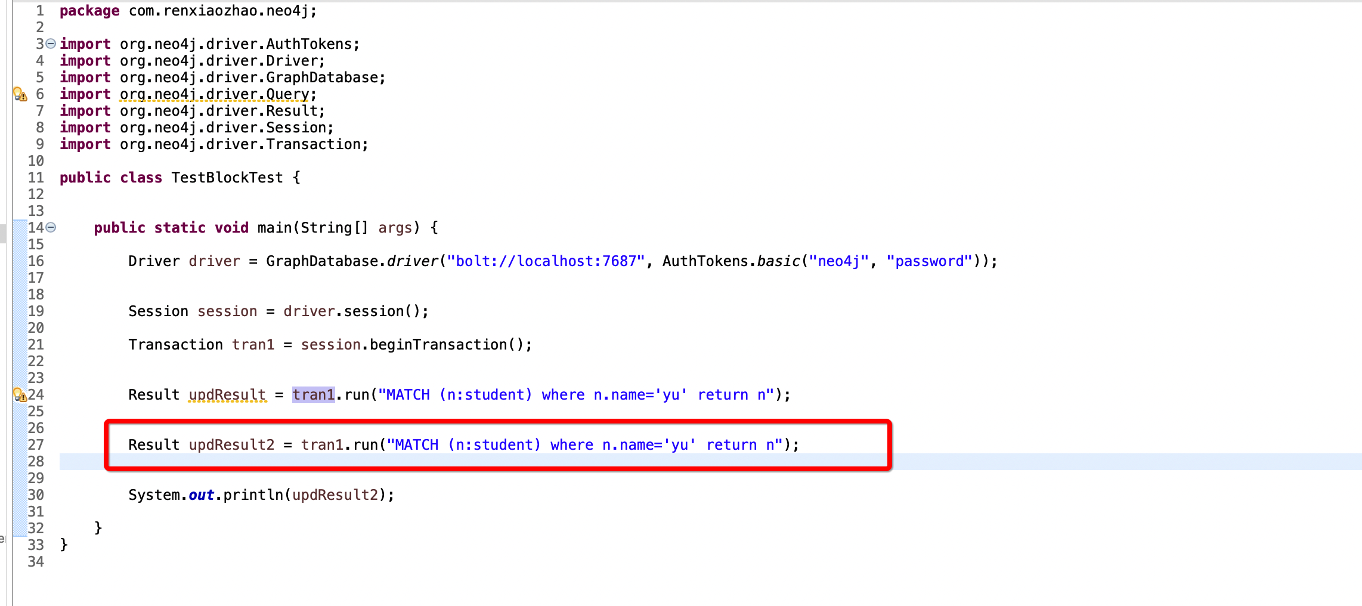
Task: Click the warning overlay triangle on line 6 marker
Action: [x=23, y=96]
